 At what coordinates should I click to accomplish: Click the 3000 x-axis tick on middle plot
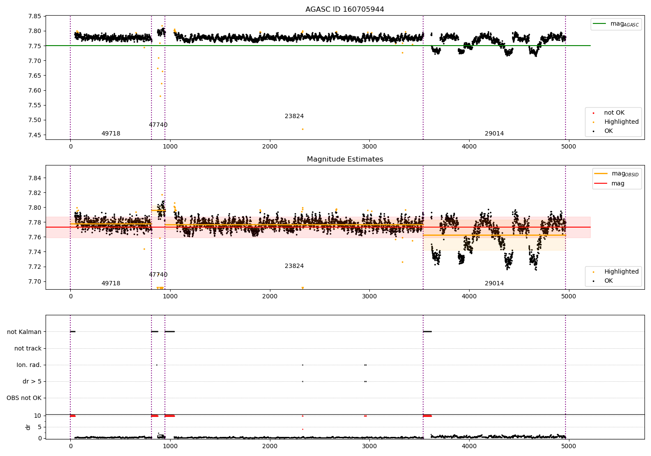pyautogui.click(x=369, y=297)
